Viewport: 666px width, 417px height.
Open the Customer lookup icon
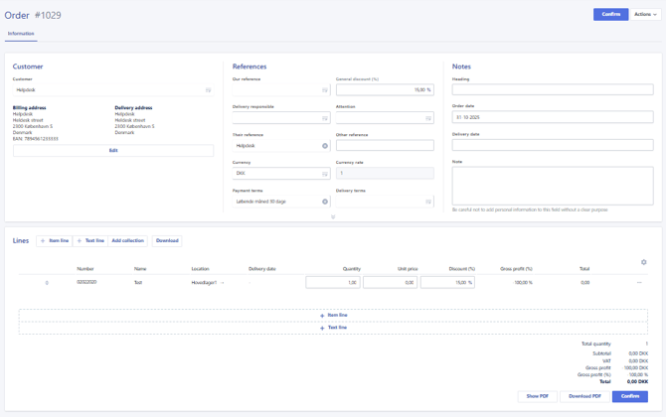coord(208,90)
